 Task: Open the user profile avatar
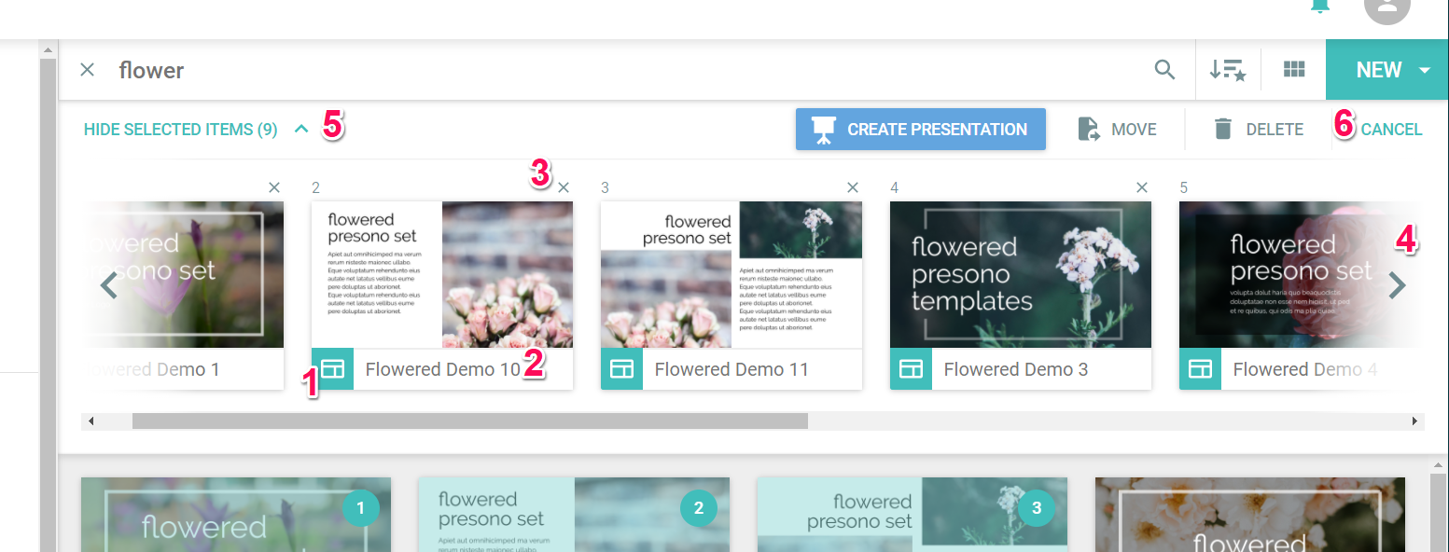[x=1386, y=7]
